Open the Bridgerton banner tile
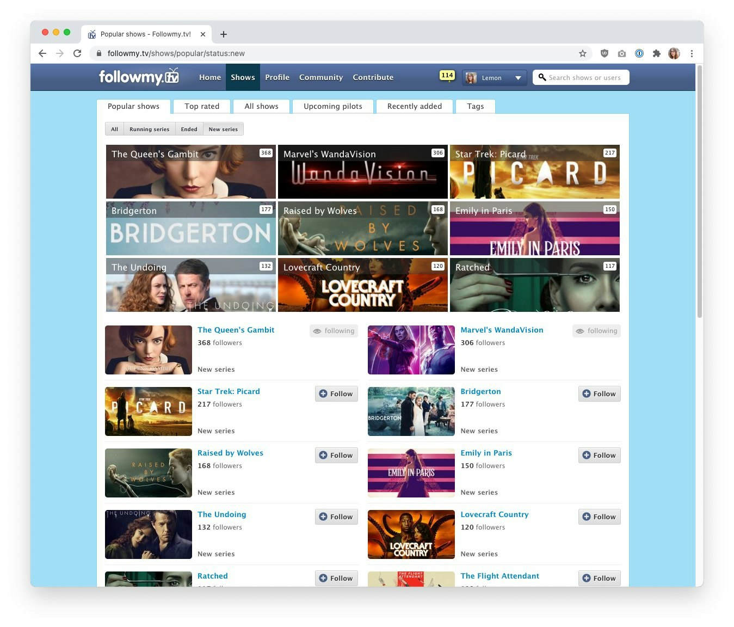734x627 pixels. (191, 228)
